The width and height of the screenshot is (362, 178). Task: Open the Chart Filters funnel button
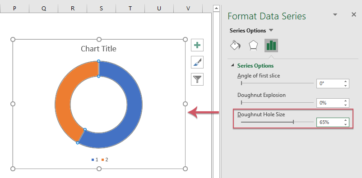tap(197, 79)
